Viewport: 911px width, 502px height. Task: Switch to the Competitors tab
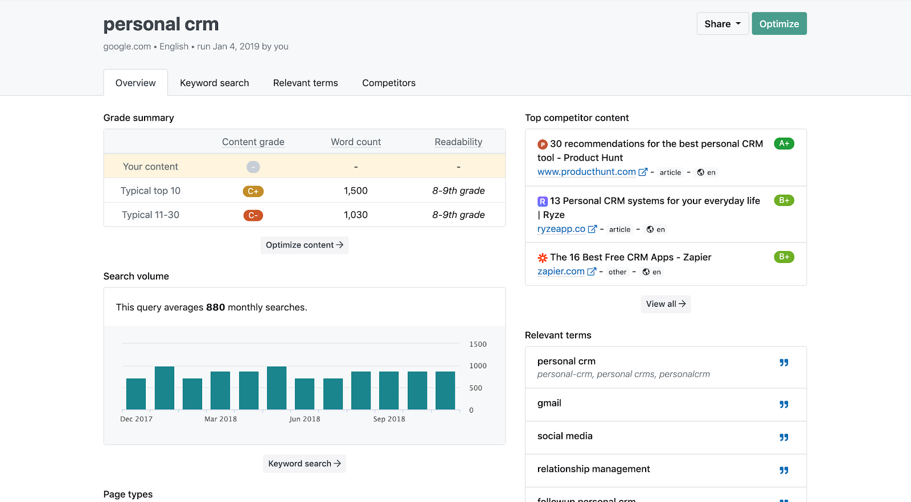coord(389,83)
